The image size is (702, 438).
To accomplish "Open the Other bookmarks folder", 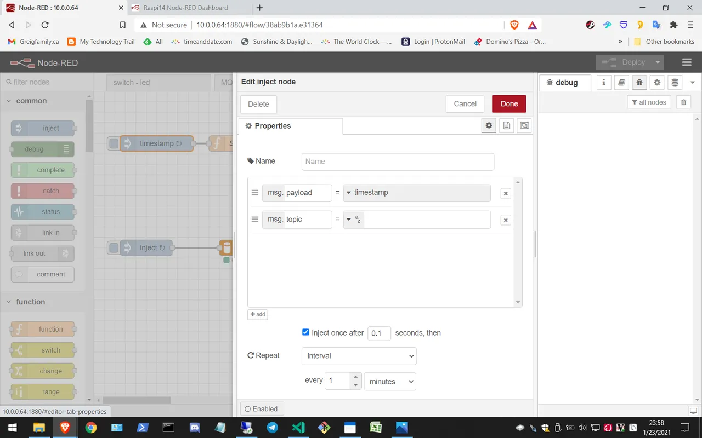I will pyautogui.click(x=665, y=42).
